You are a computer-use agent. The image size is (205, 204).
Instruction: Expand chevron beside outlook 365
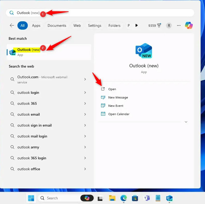[85, 103]
